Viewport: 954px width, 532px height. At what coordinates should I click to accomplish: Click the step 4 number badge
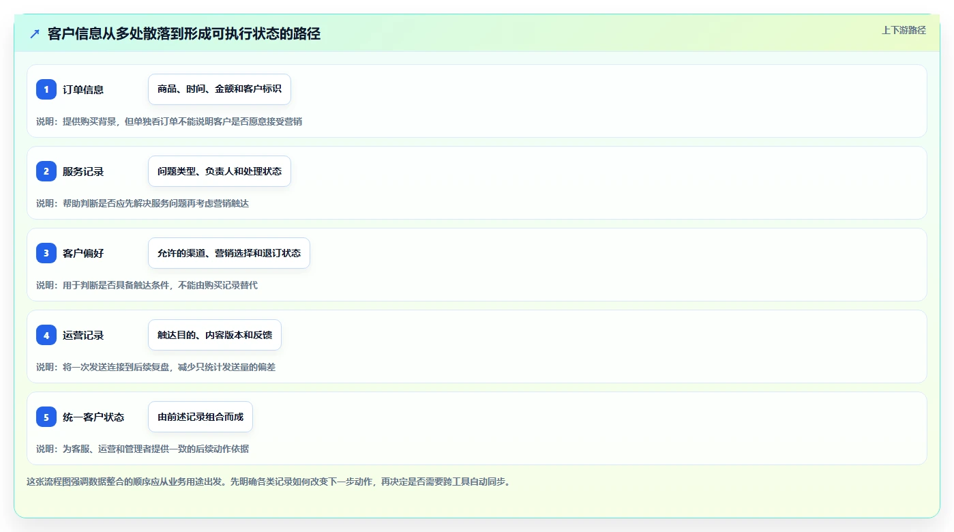point(46,335)
